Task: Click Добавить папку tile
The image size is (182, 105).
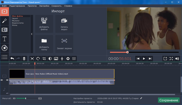Action: 44,44
